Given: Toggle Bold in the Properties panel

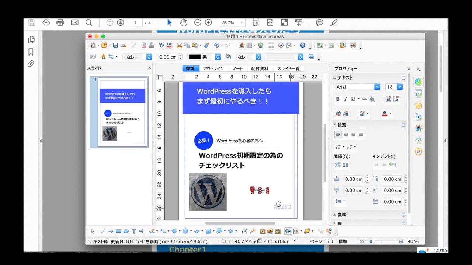Looking at the screenshot, I should (337, 99).
